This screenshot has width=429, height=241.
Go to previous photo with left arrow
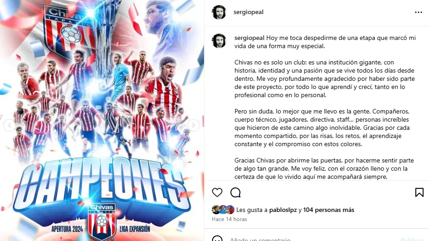pos(10,125)
